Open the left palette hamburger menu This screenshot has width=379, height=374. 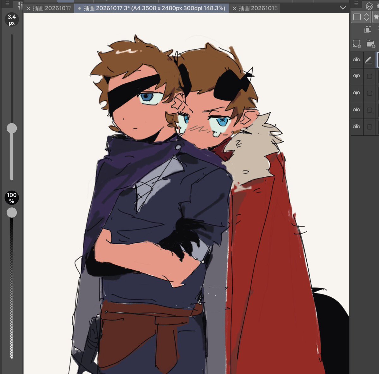pyautogui.click(x=7, y=4)
